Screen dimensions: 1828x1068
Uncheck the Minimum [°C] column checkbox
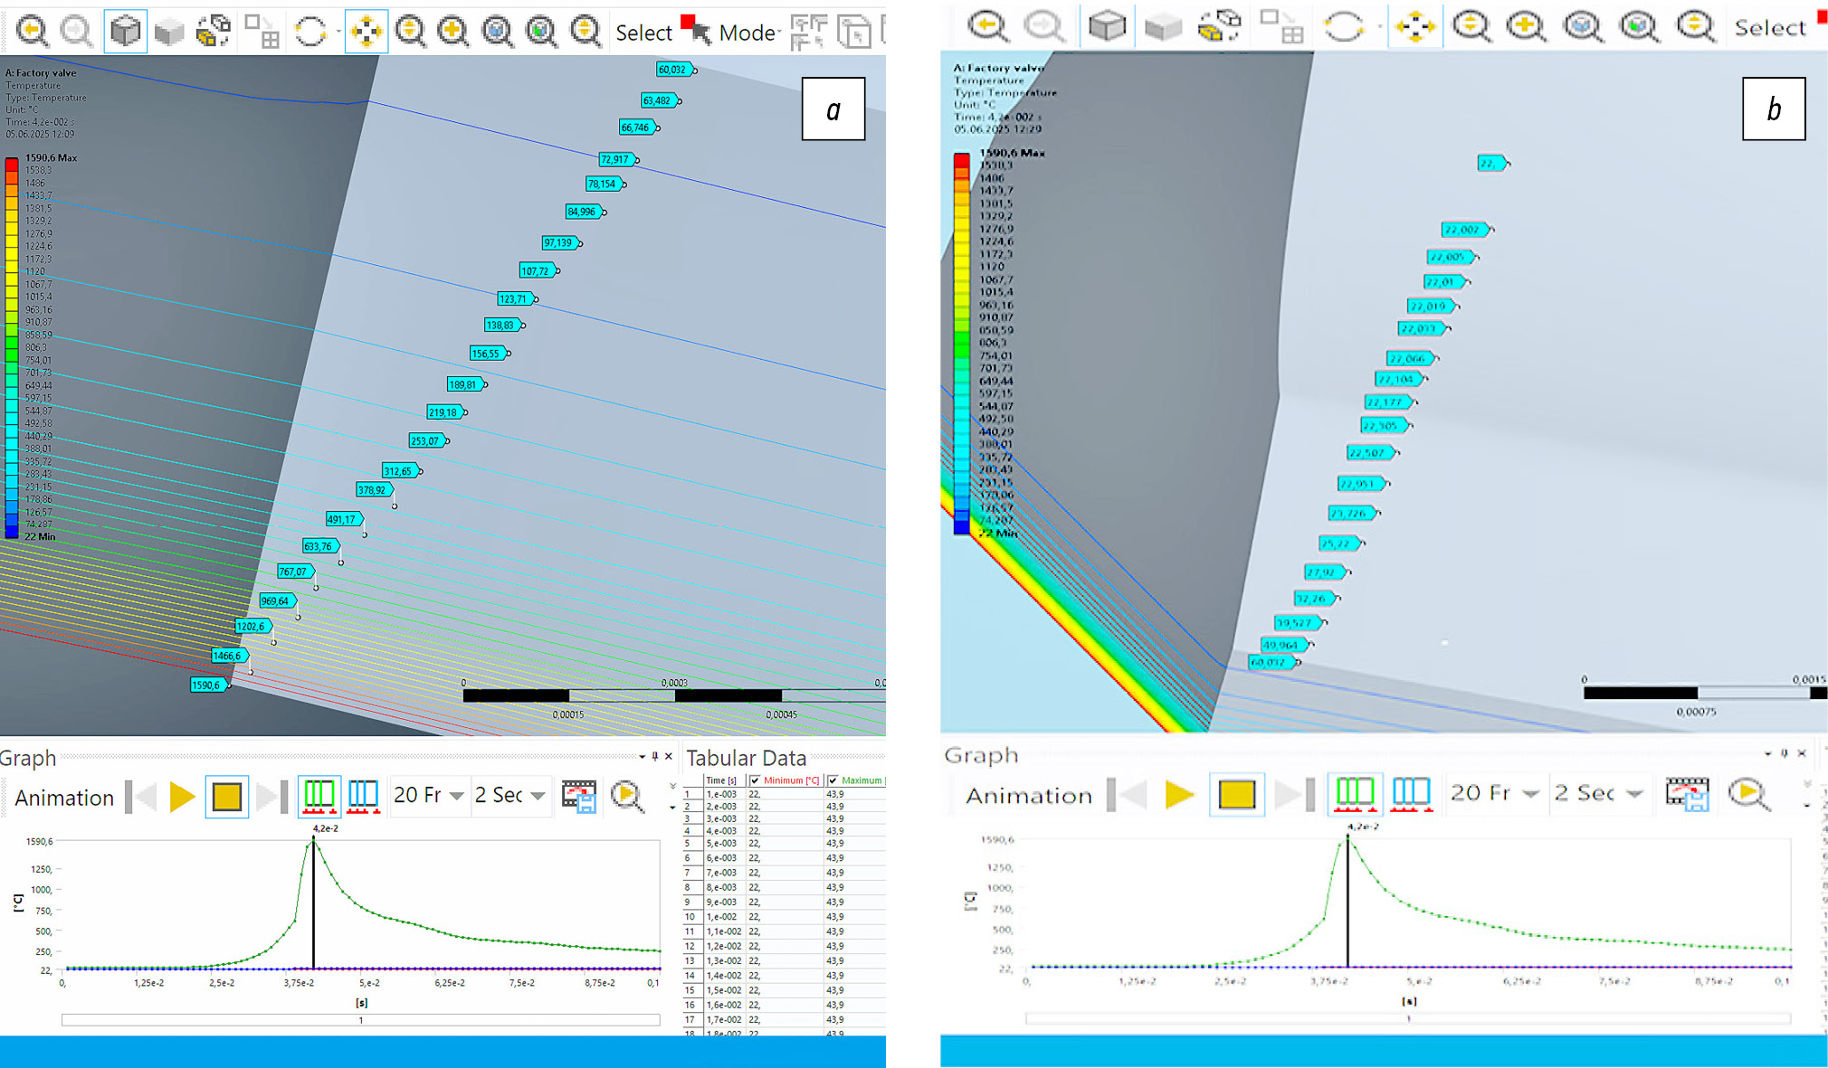755,780
